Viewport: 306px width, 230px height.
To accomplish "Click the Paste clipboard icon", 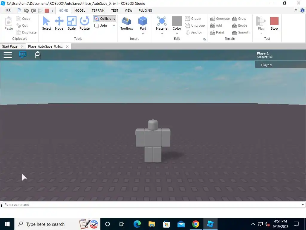I will click(9, 21).
